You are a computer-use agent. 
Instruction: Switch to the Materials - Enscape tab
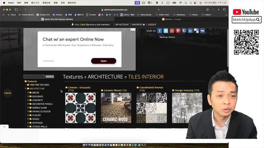(172, 19)
